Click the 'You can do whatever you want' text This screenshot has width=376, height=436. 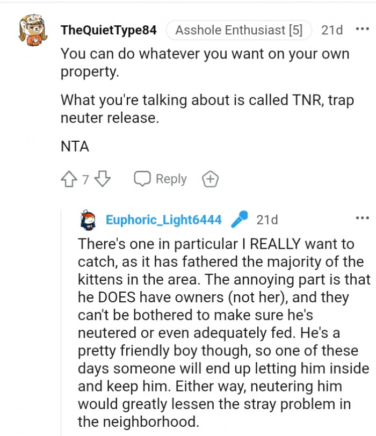(x=204, y=62)
